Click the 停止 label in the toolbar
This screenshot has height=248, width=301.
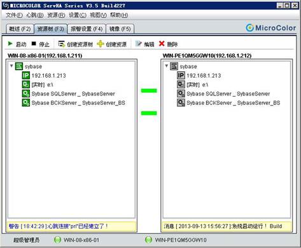[44, 45]
